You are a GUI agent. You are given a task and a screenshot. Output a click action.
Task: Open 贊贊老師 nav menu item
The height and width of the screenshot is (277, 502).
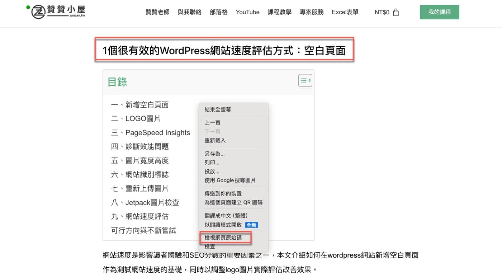(x=157, y=12)
